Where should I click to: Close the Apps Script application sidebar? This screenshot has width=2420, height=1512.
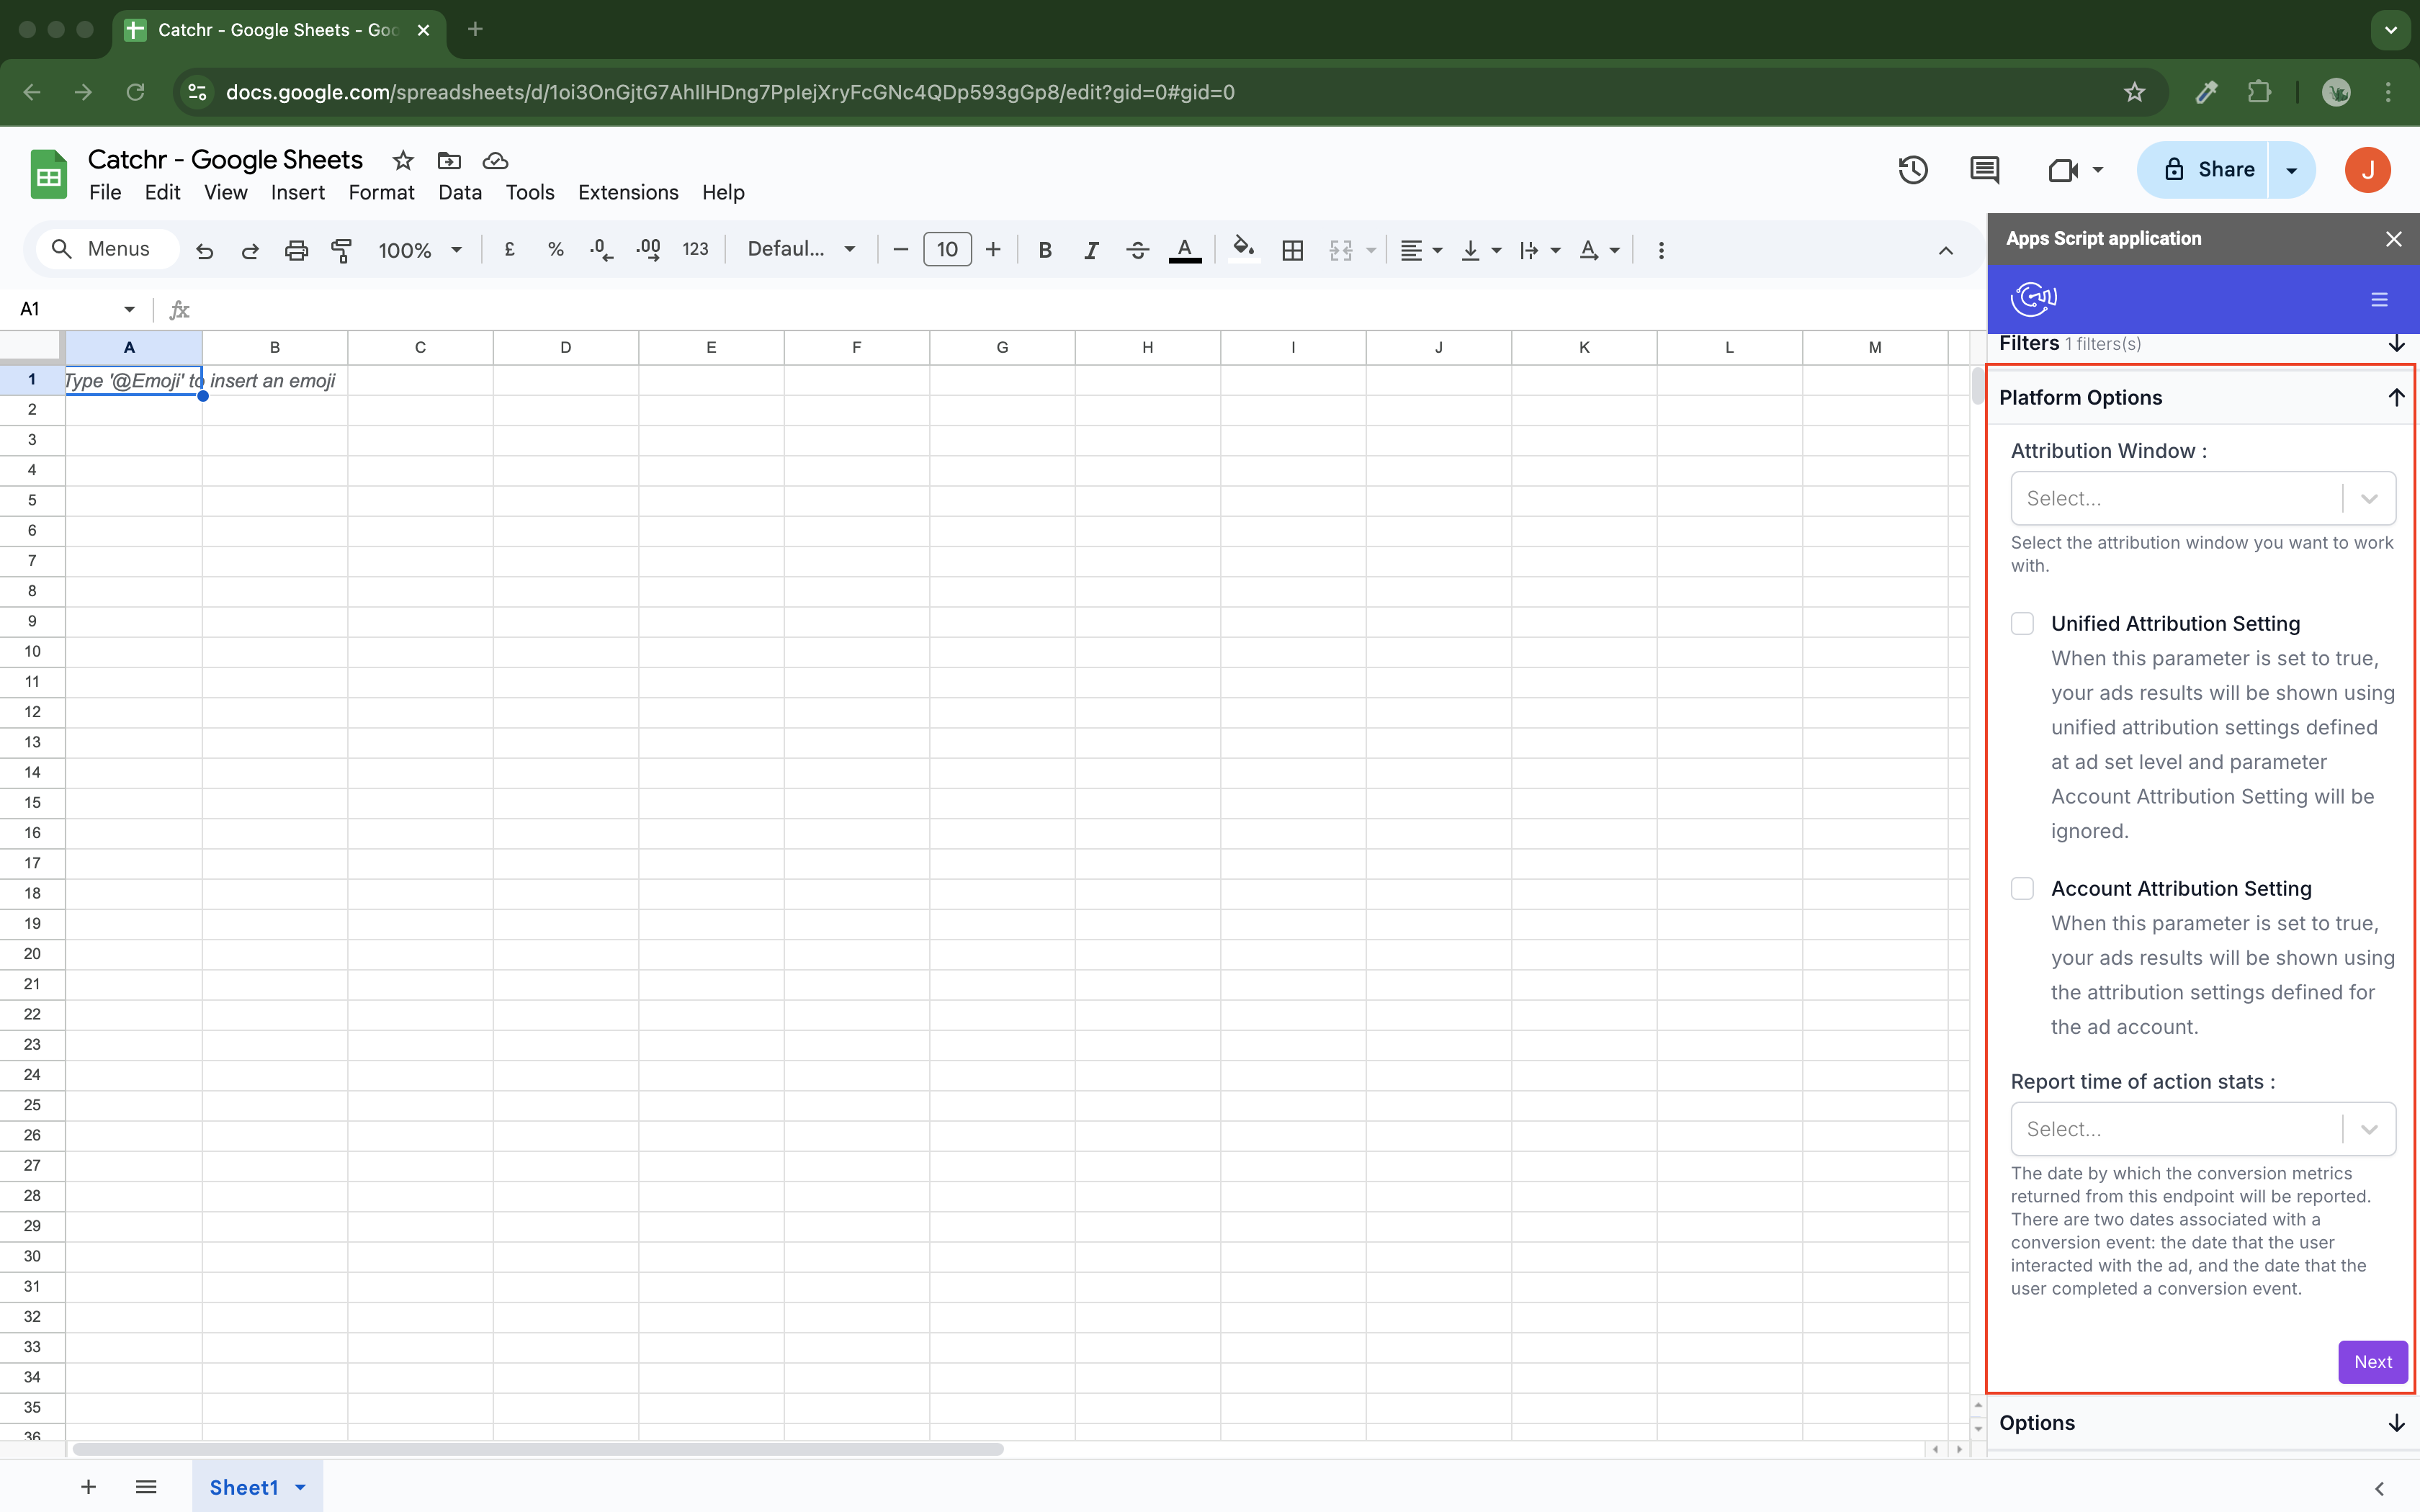(x=2393, y=239)
